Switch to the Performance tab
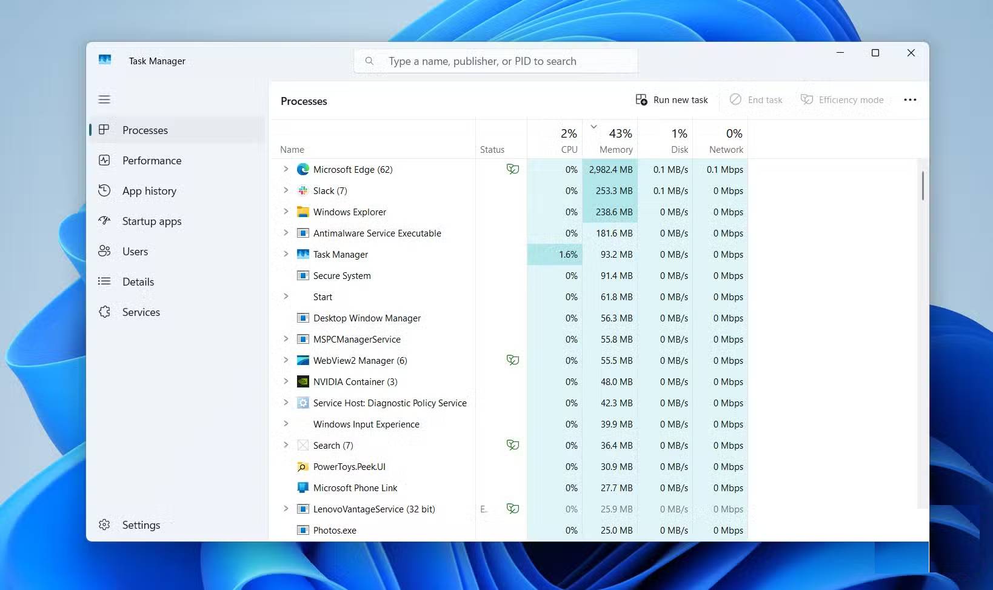The image size is (993, 590). coord(152,161)
